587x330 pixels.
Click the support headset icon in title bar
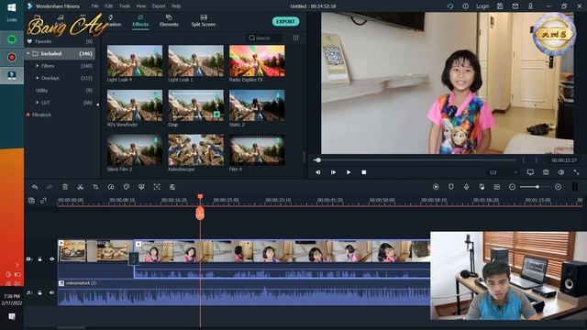click(x=450, y=6)
